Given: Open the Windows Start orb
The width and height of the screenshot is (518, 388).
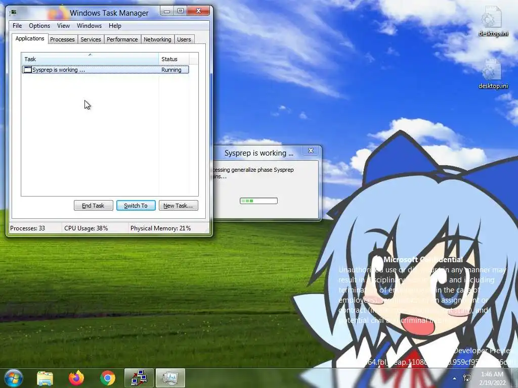Looking at the screenshot, I should (x=14, y=378).
